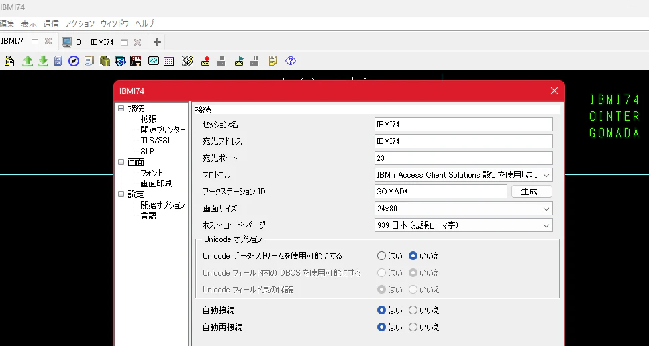Image resolution: width=649 pixels, height=346 pixels.
Task: Choose はい for 自動接続
Action: [381, 310]
